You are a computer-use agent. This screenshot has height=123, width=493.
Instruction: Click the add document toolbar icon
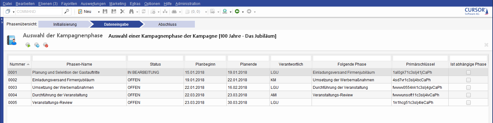pyautogui.click(x=153, y=12)
